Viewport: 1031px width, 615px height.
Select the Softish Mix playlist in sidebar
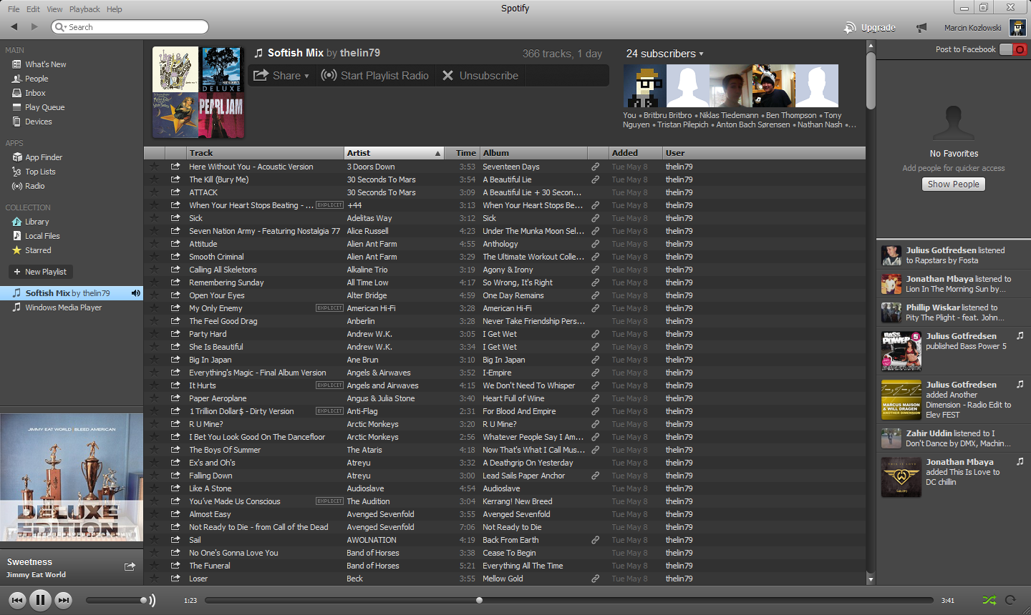coord(72,293)
